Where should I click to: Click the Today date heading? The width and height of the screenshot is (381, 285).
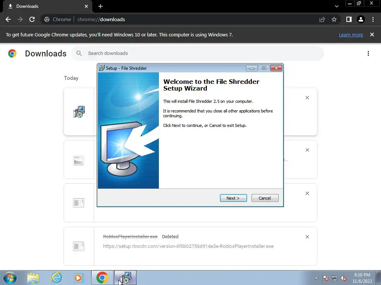(71, 78)
